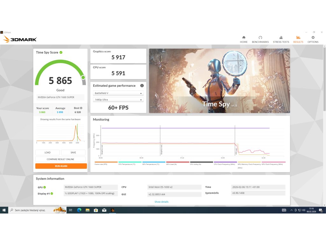Switch to the Results tab
The height and width of the screenshot is (244, 326).
click(x=298, y=39)
